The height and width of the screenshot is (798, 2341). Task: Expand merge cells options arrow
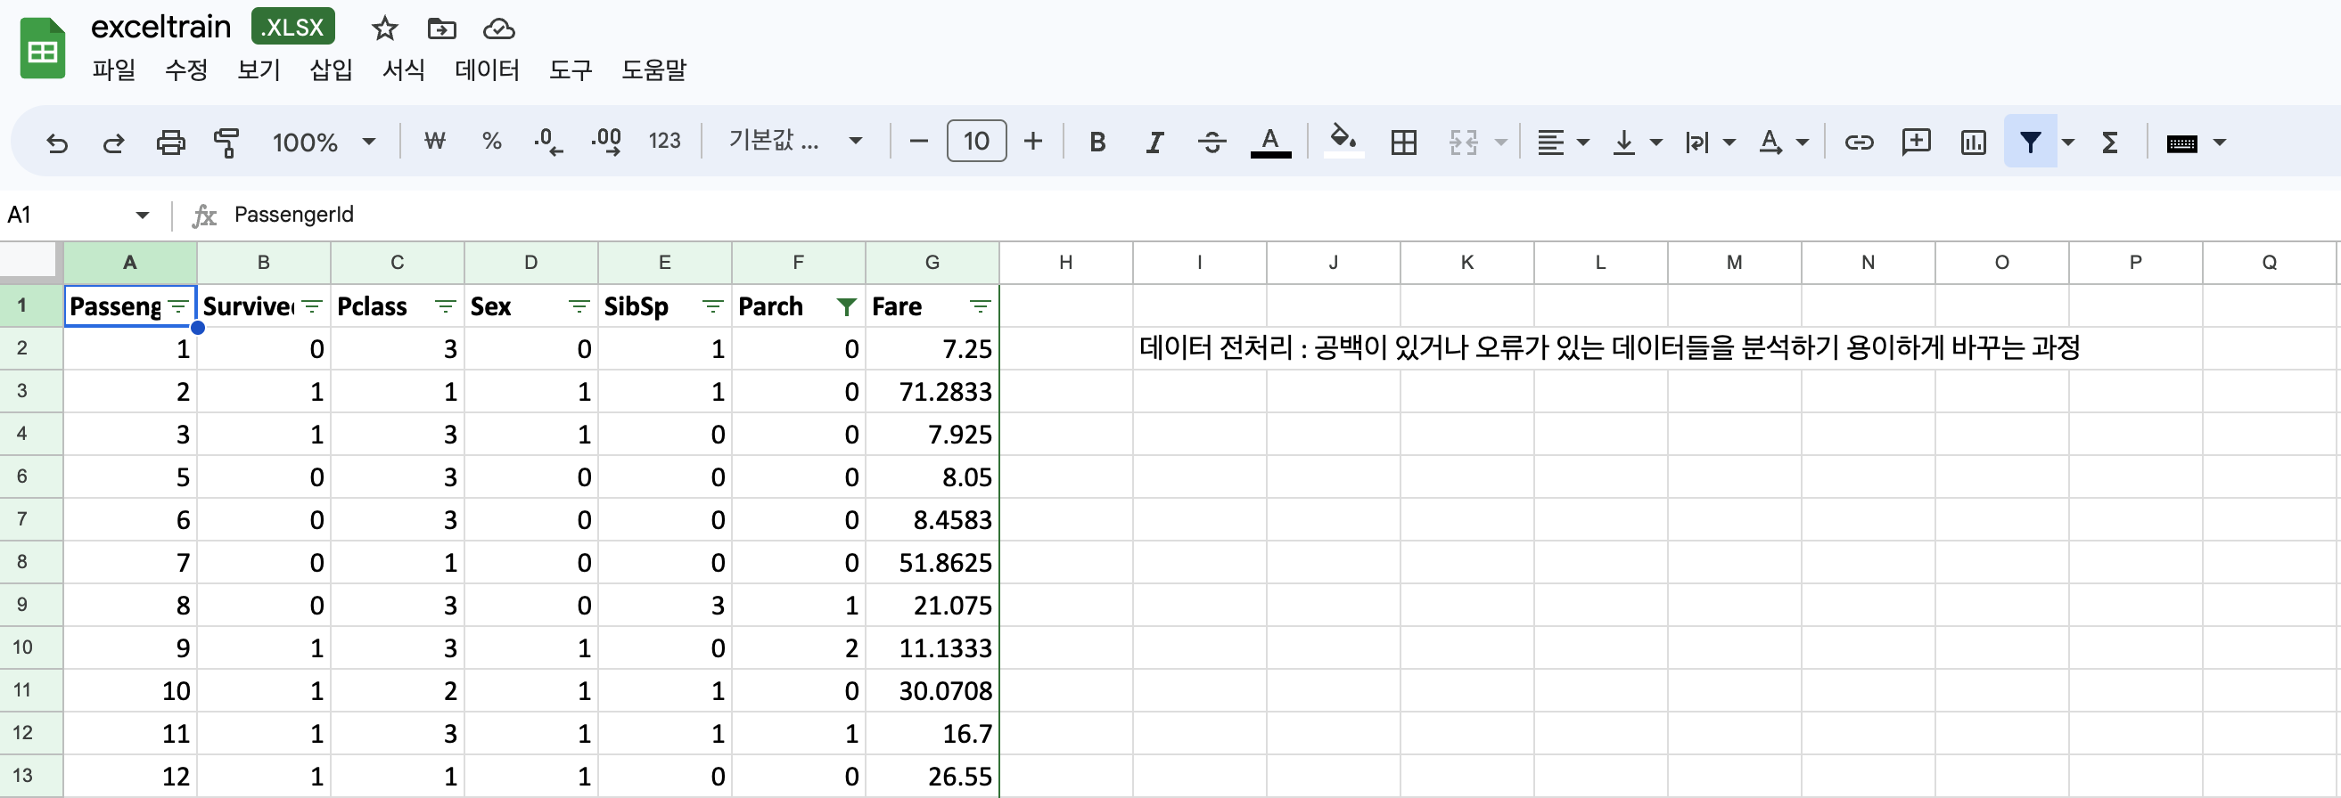pyautogui.click(x=1501, y=142)
